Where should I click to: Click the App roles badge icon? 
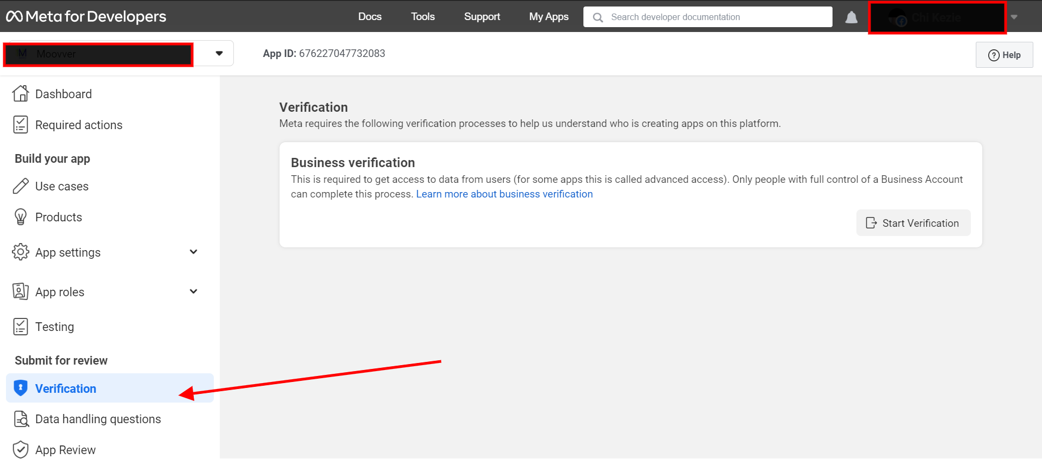21,292
